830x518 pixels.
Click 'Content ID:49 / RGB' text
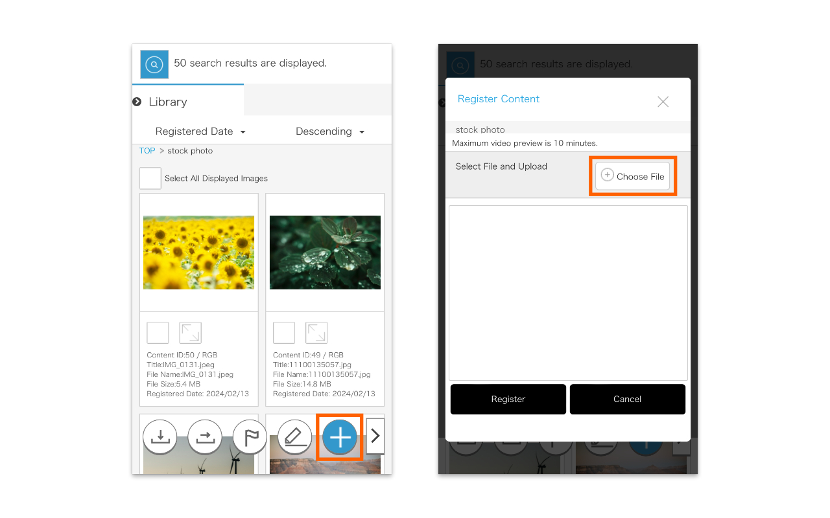click(x=308, y=355)
